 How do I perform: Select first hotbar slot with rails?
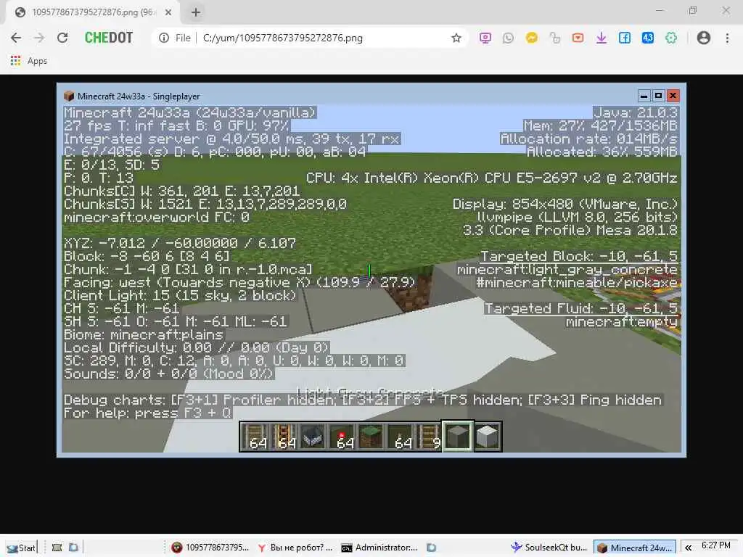[255, 436]
